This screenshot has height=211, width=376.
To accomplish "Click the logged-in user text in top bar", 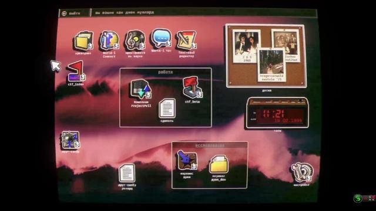I will click(x=125, y=13).
